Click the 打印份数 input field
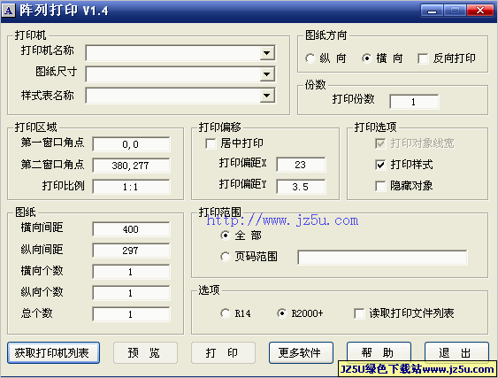498x378 pixels. 414,102
